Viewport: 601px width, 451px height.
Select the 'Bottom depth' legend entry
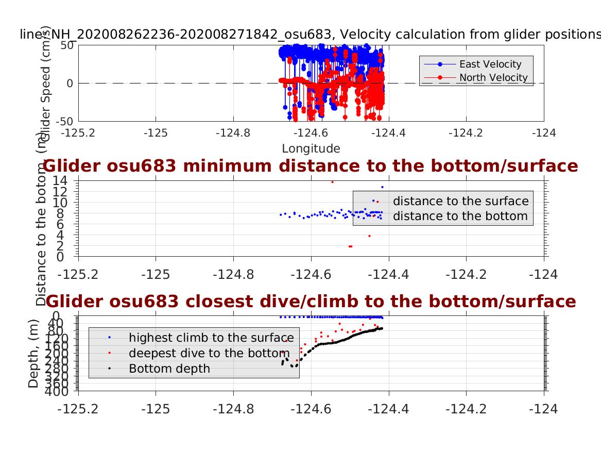click(159, 369)
